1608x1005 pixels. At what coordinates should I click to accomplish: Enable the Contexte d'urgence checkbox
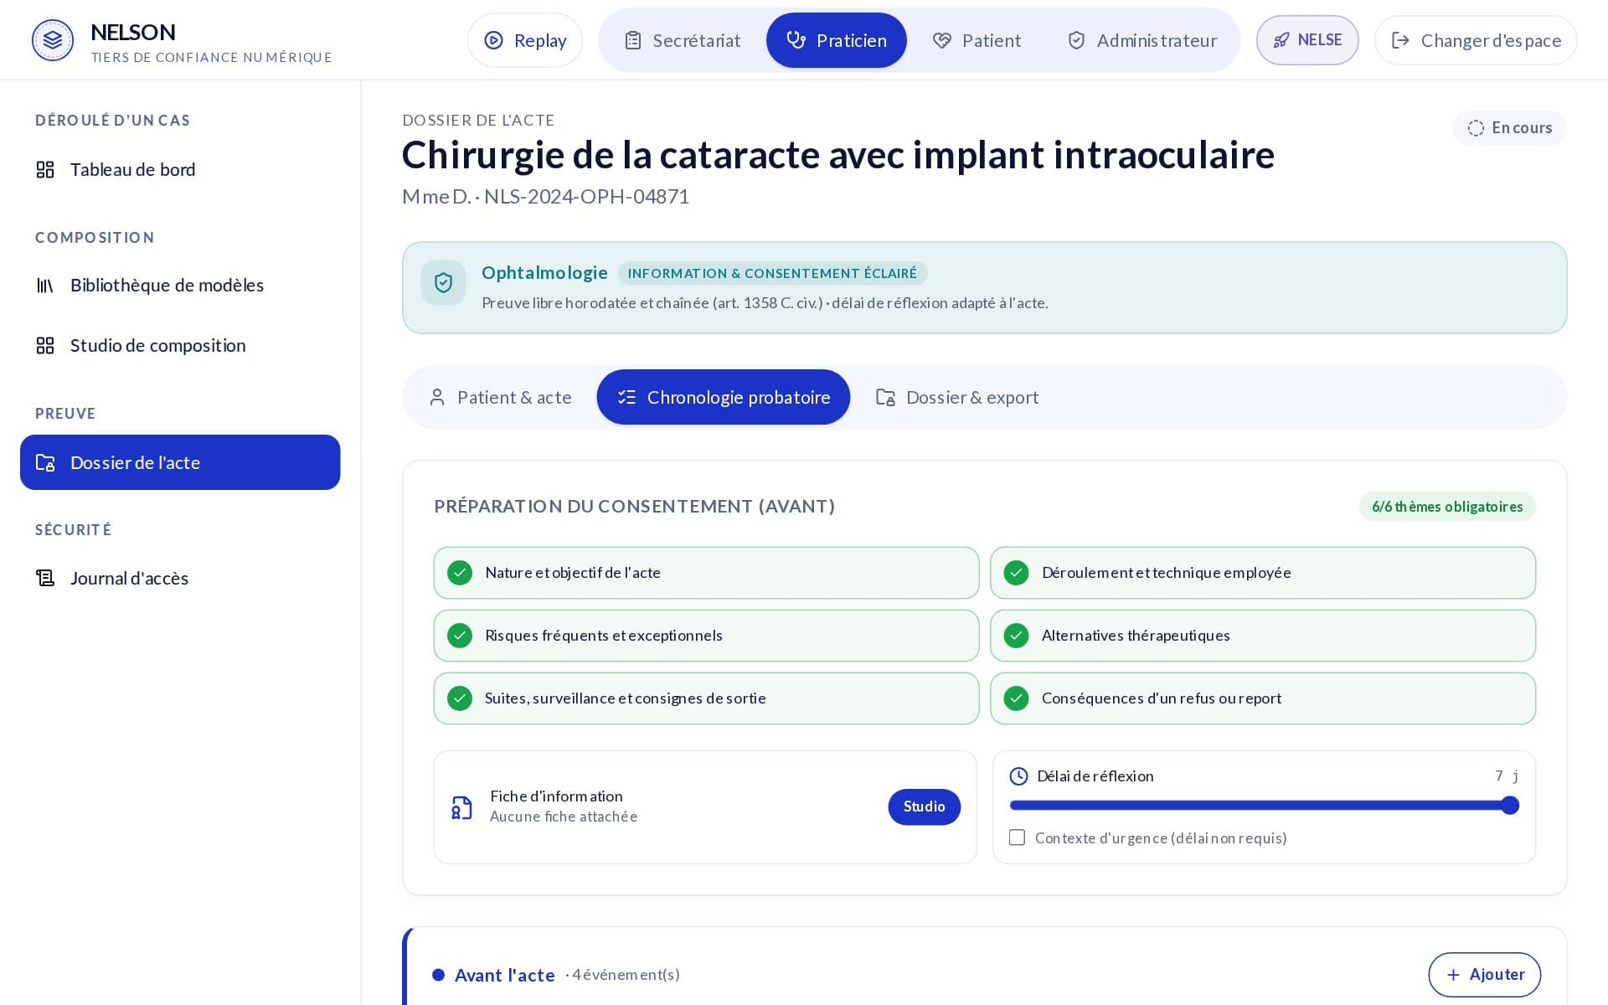(x=1018, y=837)
